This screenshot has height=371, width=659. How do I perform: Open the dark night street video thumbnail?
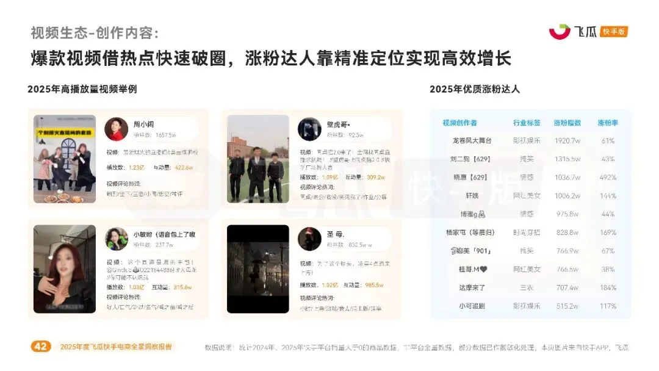click(258, 269)
